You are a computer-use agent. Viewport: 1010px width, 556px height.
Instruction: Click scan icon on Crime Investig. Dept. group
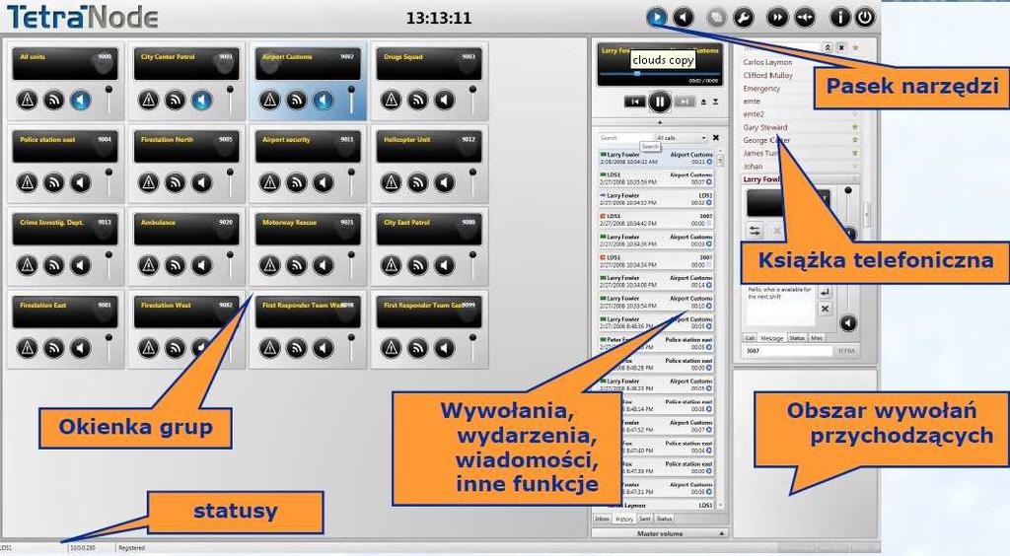(53, 265)
